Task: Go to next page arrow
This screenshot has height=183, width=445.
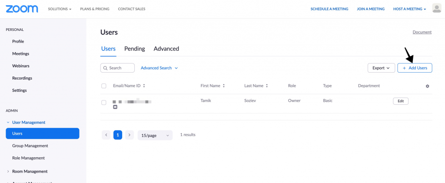Action: click(x=129, y=135)
